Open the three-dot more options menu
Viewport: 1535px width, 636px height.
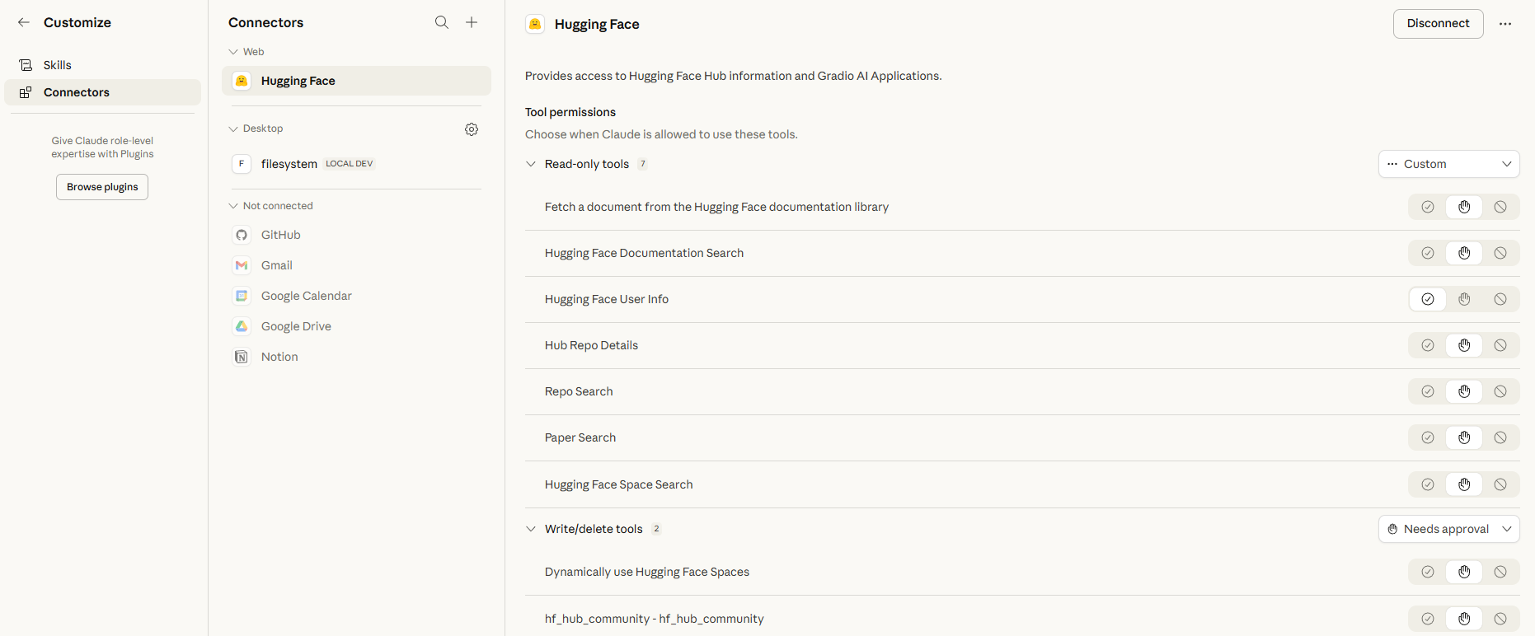[x=1505, y=24]
